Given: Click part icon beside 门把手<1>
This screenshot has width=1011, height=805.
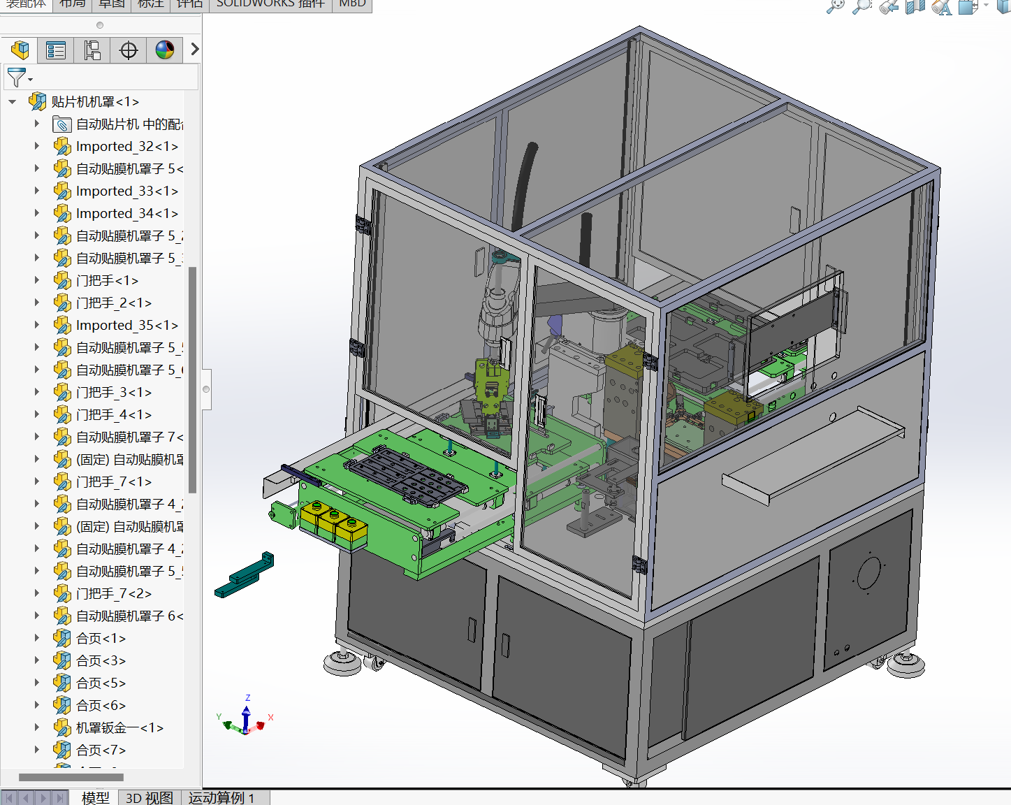Looking at the screenshot, I should (62, 281).
